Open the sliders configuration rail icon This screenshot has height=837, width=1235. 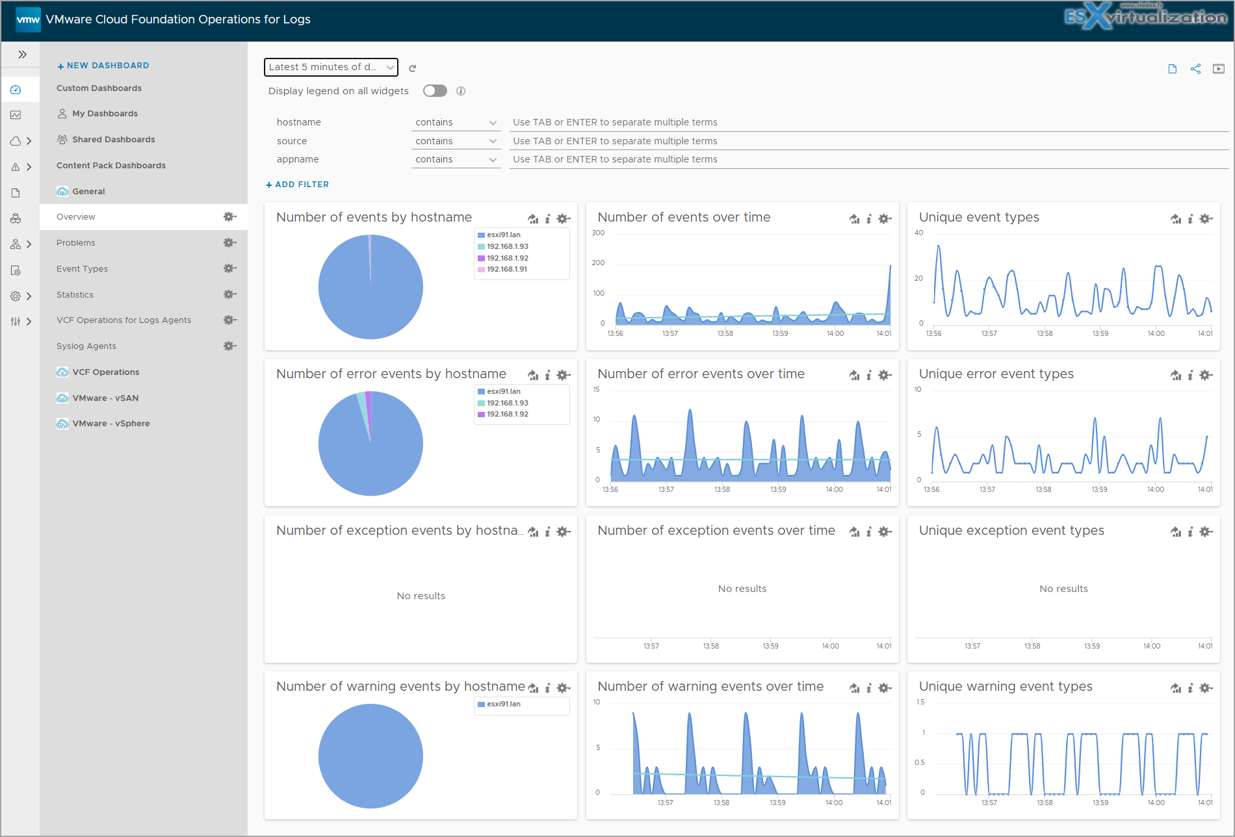16,322
